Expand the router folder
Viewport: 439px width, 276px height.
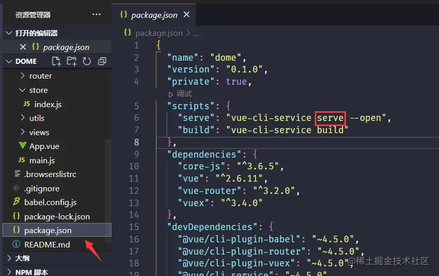coord(22,76)
